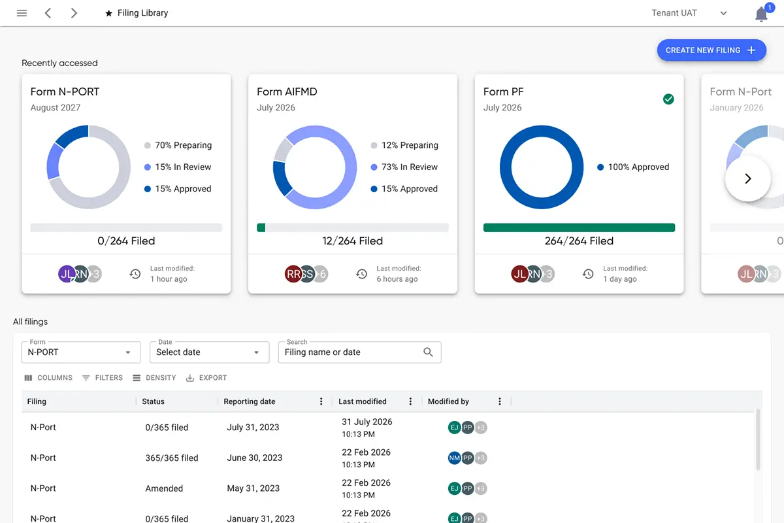This screenshot has width=784, height=523.
Task: Open the Filters toolbar option
Action: pyautogui.click(x=103, y=378)
